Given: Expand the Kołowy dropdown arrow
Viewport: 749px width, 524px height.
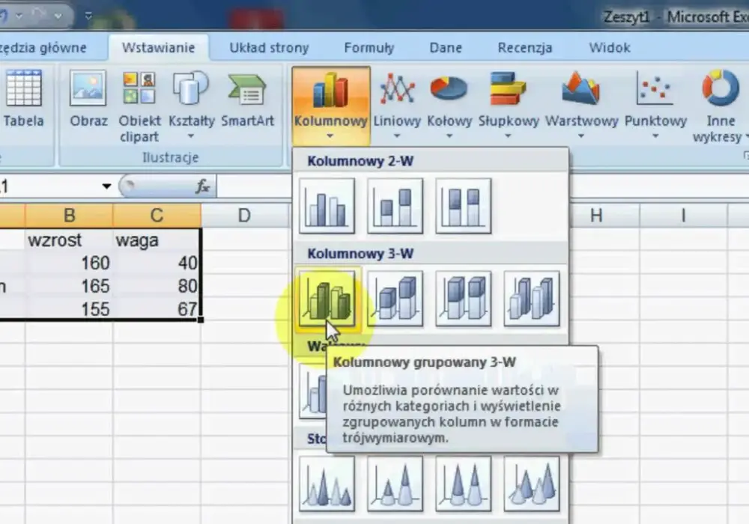Looking at the screenshot, I should click(x=449, y=136).
